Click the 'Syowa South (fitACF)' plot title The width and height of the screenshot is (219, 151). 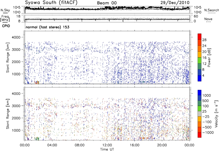[x=51, y=3]
